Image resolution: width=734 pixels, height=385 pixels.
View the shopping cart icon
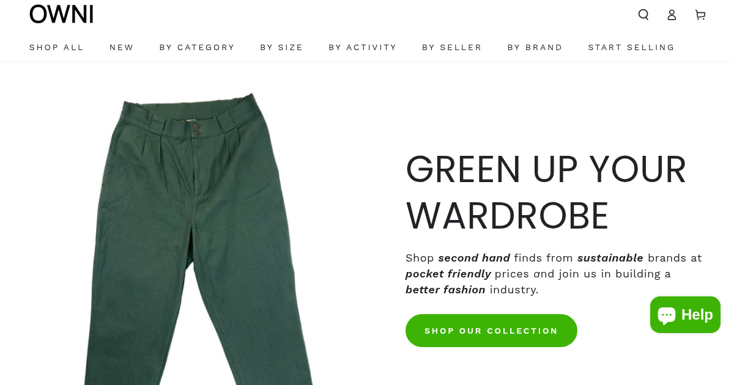[700, 15]
